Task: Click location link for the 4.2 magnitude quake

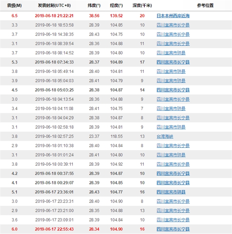Action: tap(173, 173)
